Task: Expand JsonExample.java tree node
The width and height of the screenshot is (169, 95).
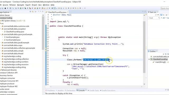Action: click(2, 37)
